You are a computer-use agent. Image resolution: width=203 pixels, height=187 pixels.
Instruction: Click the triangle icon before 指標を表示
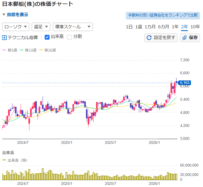(x=4, y=15)
